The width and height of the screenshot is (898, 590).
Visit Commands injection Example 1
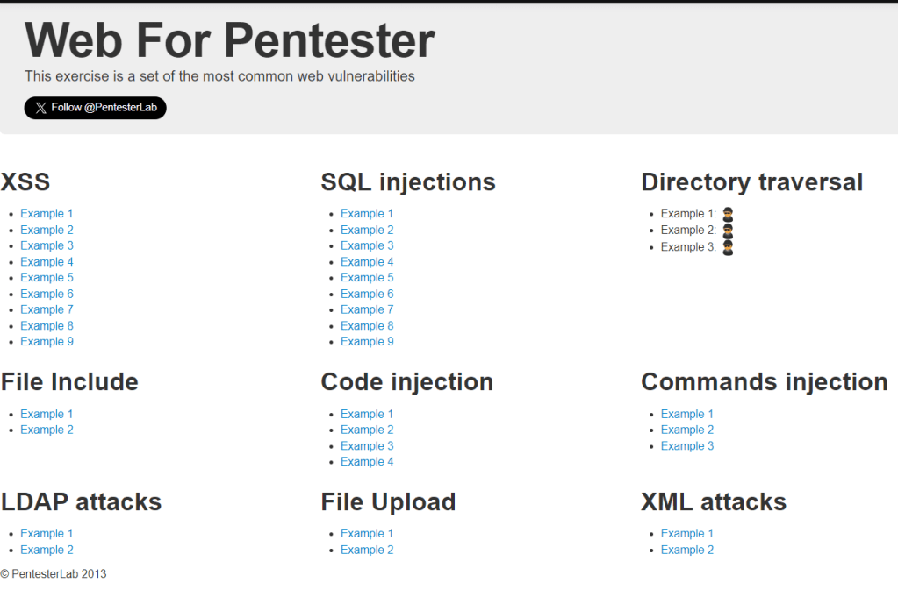point(687,414)
